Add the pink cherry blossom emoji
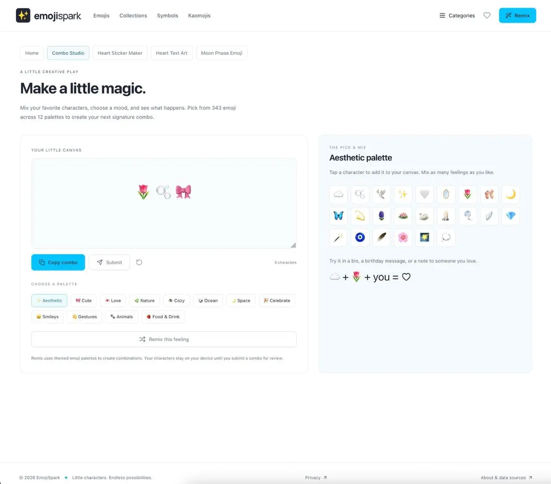551x484 pixels. pyautogui.click(x=403, y=237)
